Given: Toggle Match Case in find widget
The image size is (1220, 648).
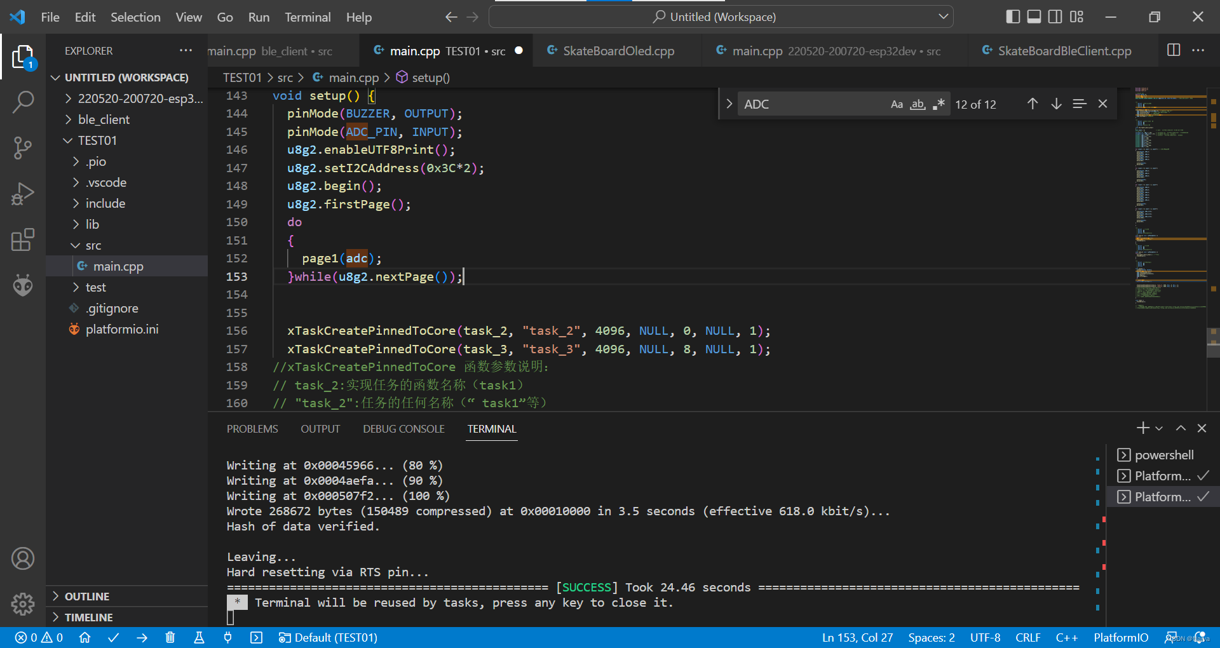Looking at the screenshot, I should (x=897, y=104).
